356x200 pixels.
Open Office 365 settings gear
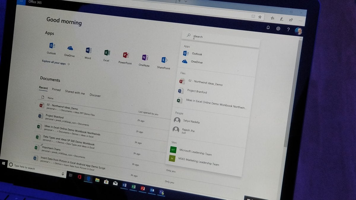(278, 28)
